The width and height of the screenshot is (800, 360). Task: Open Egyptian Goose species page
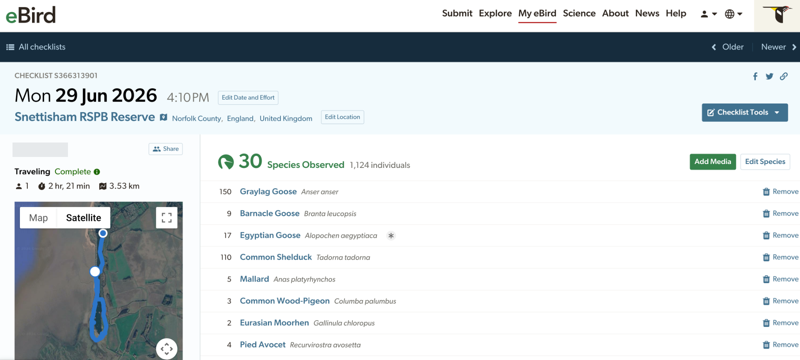[x=270, y=235]
